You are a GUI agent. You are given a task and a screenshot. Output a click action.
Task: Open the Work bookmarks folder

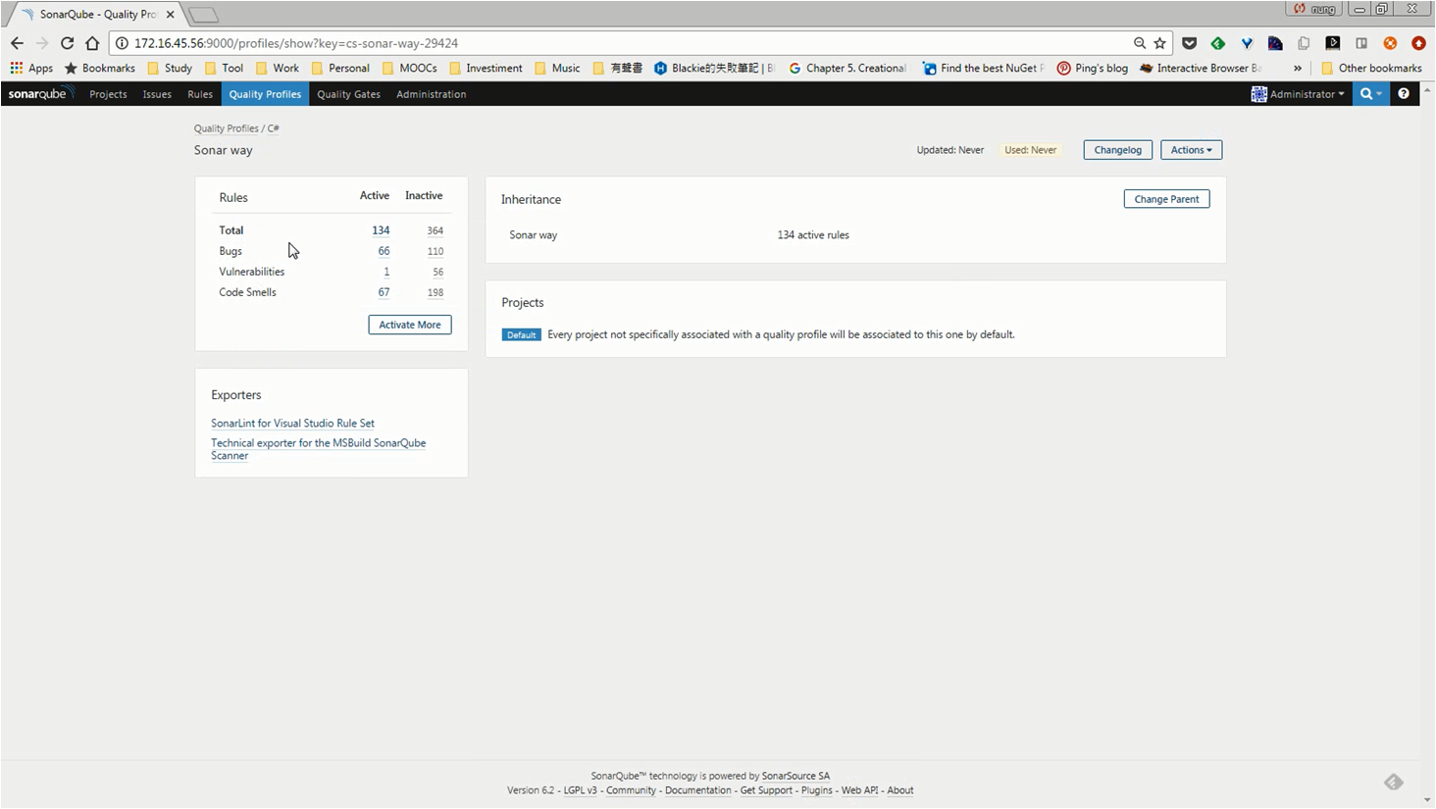[278, 68]
